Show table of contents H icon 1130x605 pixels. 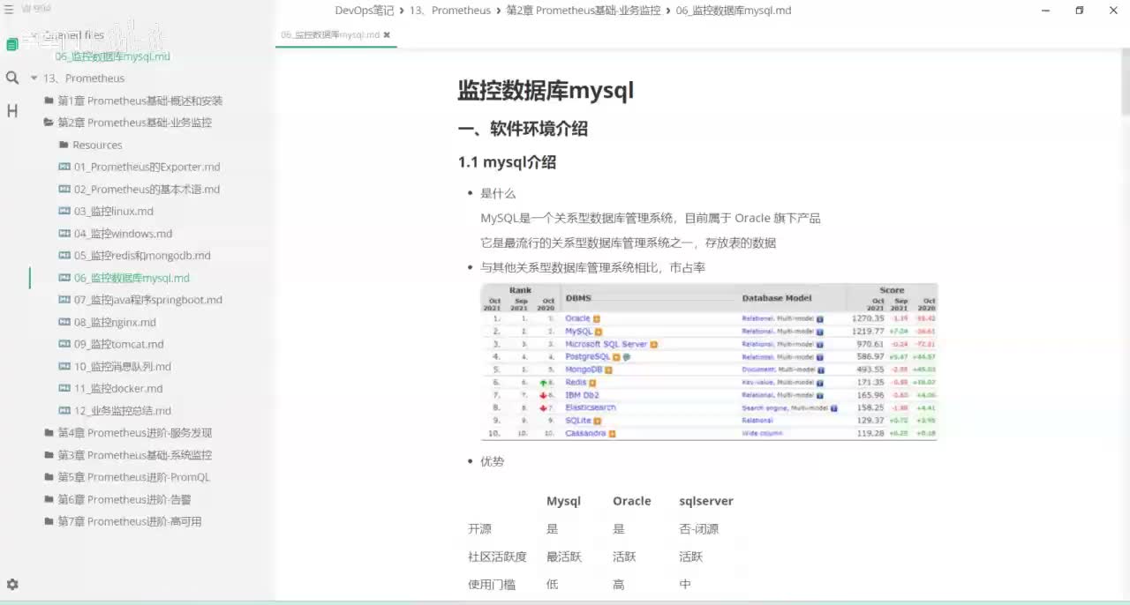coord(11,111)
